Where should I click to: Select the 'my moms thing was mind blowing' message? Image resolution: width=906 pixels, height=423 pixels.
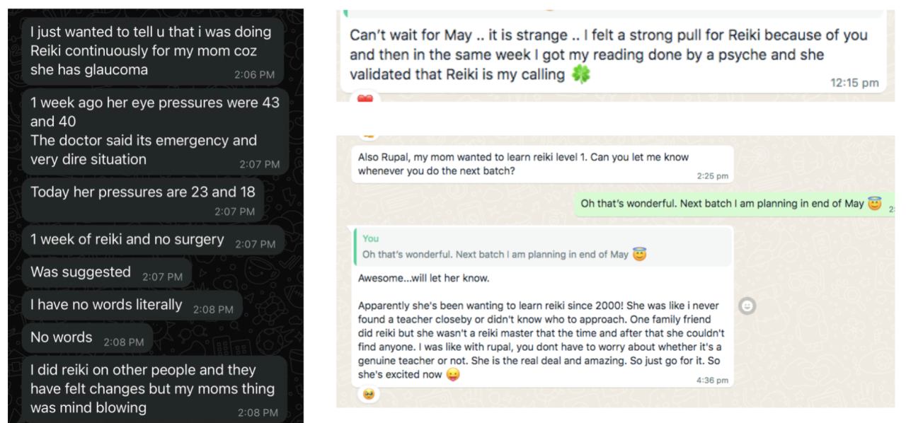[154, 388]
